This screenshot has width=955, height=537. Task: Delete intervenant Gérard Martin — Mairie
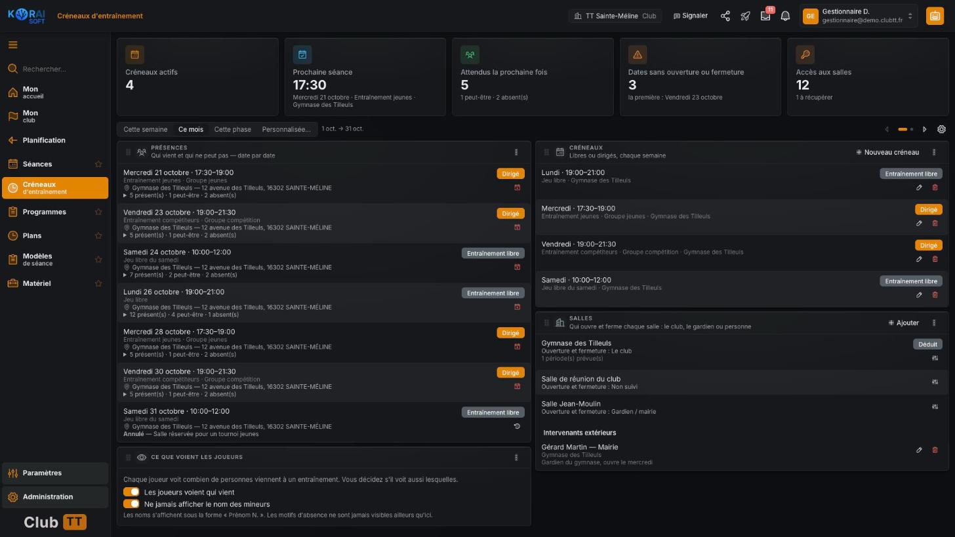pos(935,450)
